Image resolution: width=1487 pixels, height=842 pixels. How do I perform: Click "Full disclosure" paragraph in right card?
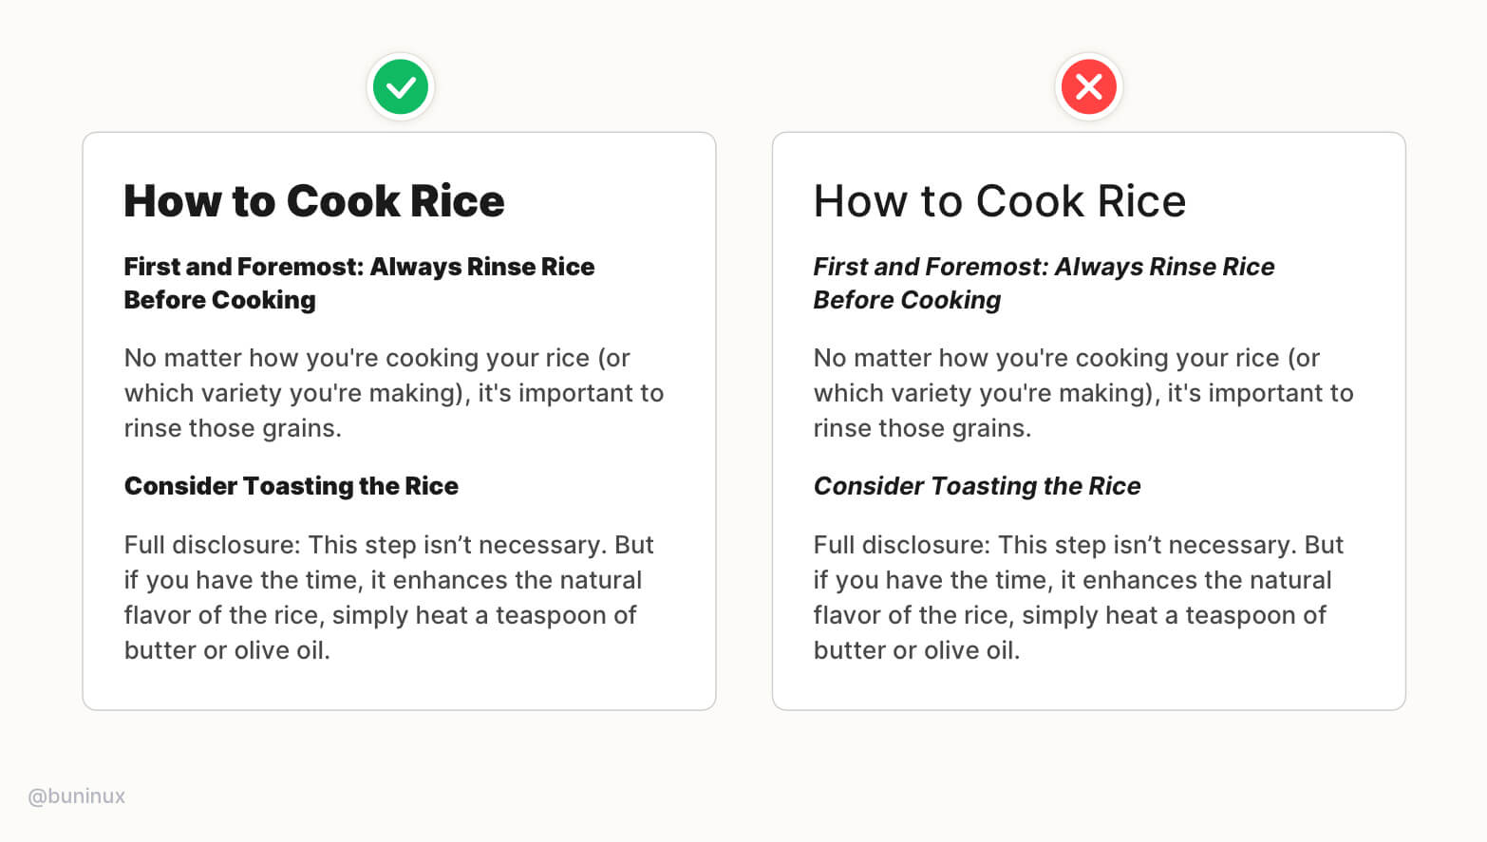(1079, 597)
